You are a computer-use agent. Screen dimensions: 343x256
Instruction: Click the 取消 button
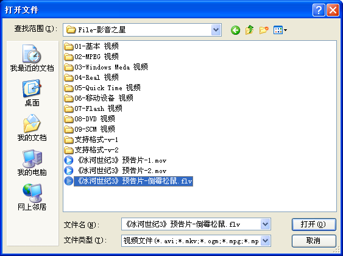click(314, 241)
